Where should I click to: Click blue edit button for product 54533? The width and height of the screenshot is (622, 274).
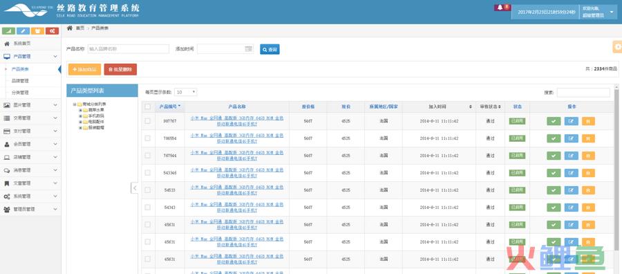coord(572,190)
